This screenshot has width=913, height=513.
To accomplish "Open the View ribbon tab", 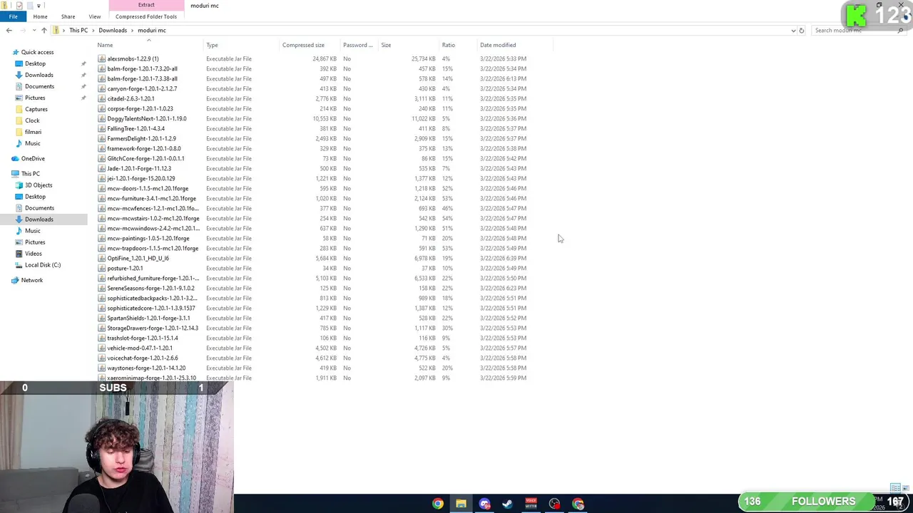I will (x=94, y=16).
